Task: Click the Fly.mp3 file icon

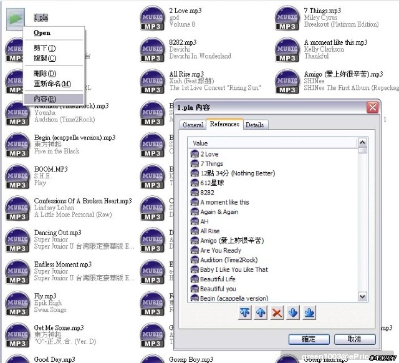Action: pos(17,303)
